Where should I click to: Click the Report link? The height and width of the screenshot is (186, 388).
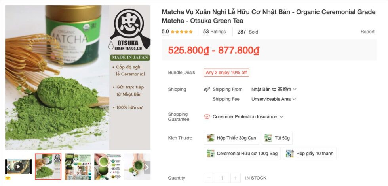[367, 32]
